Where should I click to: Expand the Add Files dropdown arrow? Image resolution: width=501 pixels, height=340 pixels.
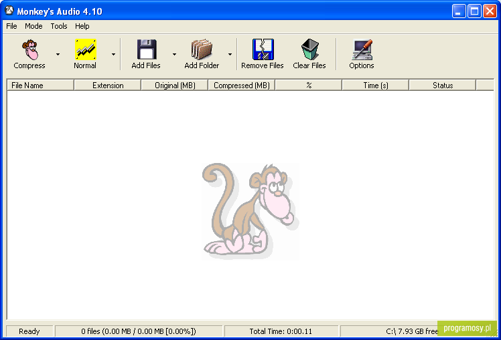174,55
